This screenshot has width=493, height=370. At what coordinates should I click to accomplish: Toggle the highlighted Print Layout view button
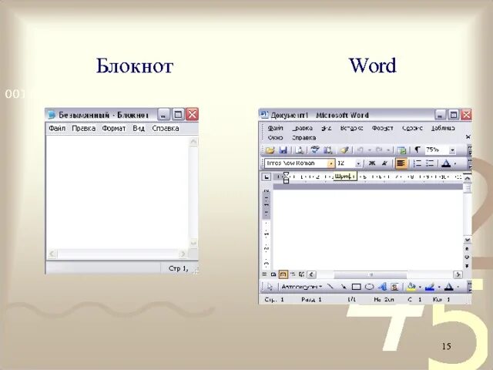tap(283, 274)
